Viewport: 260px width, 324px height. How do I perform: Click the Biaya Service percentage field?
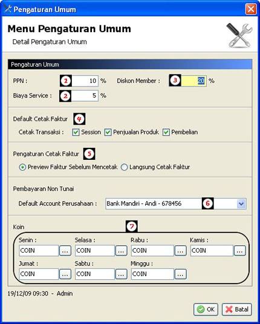point(85,96)
